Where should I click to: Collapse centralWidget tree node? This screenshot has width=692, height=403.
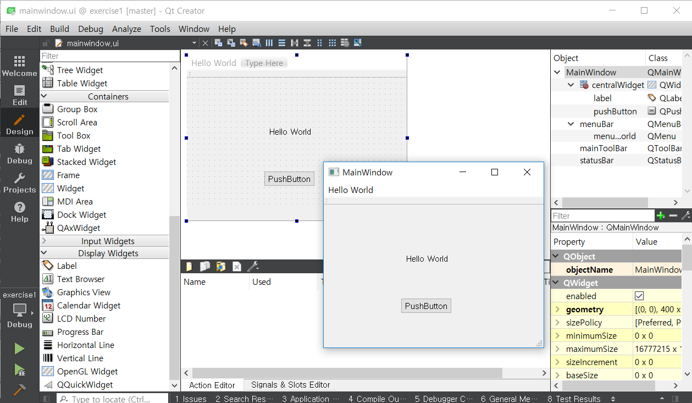[571, 85]
